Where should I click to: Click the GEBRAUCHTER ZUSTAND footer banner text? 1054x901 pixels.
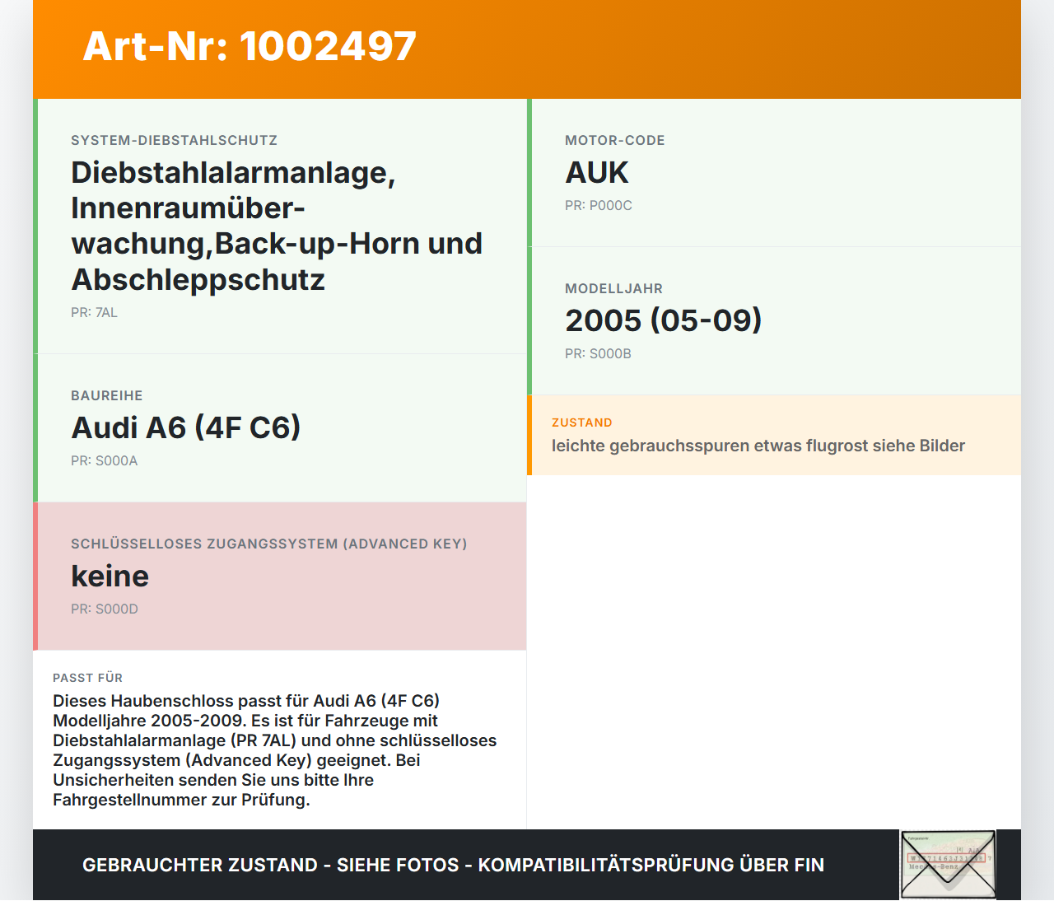coord(453,865)
